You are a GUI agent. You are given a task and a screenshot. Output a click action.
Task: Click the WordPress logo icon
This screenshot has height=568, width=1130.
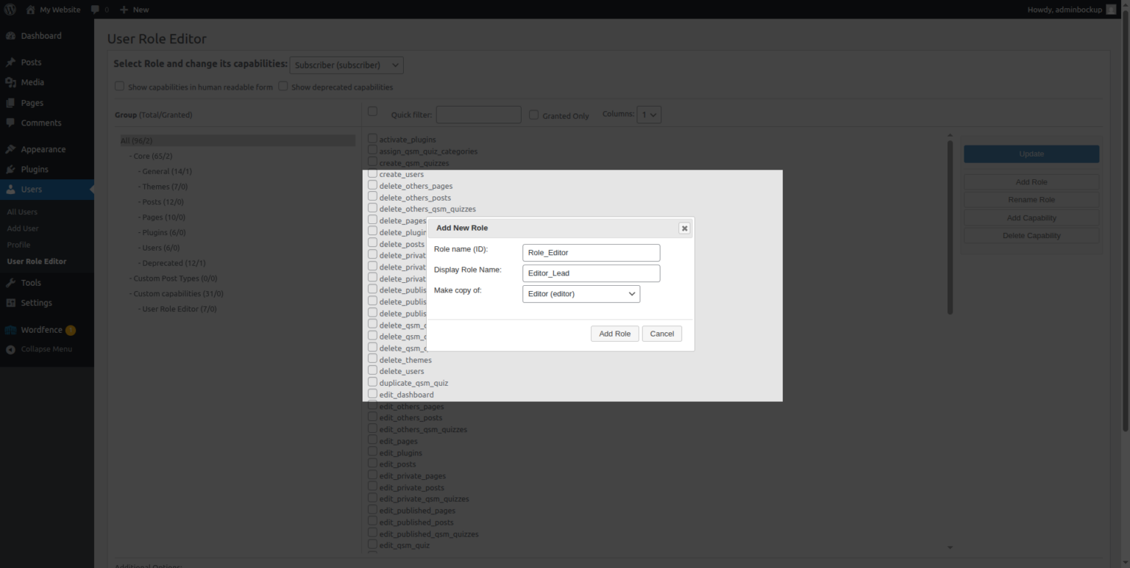10,10
